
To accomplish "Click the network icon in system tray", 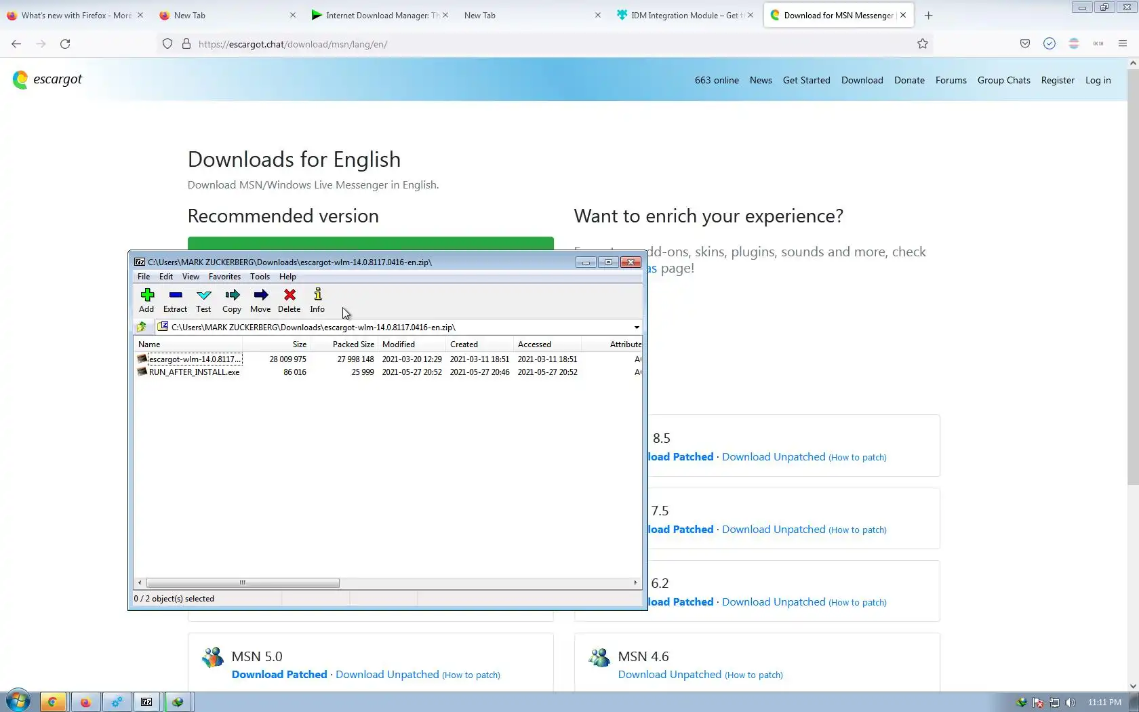I will pos(1054,703).
